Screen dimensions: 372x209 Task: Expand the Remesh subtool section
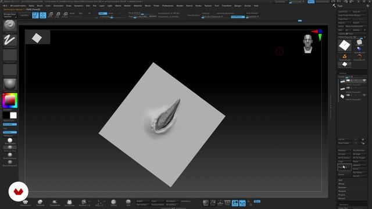pyautogui.click(x=342, y=191)
